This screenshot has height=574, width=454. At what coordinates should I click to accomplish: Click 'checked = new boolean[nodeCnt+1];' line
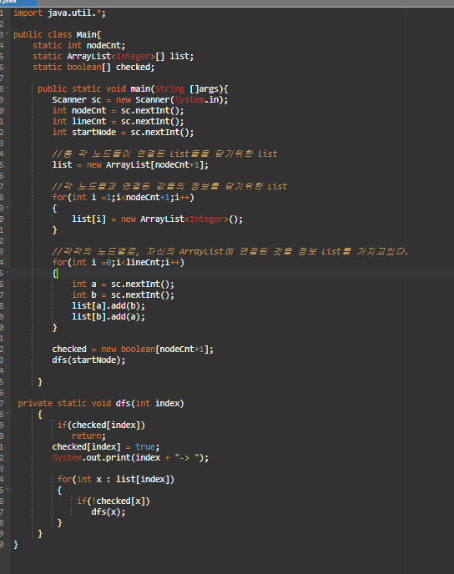click(x=133, y=350)
